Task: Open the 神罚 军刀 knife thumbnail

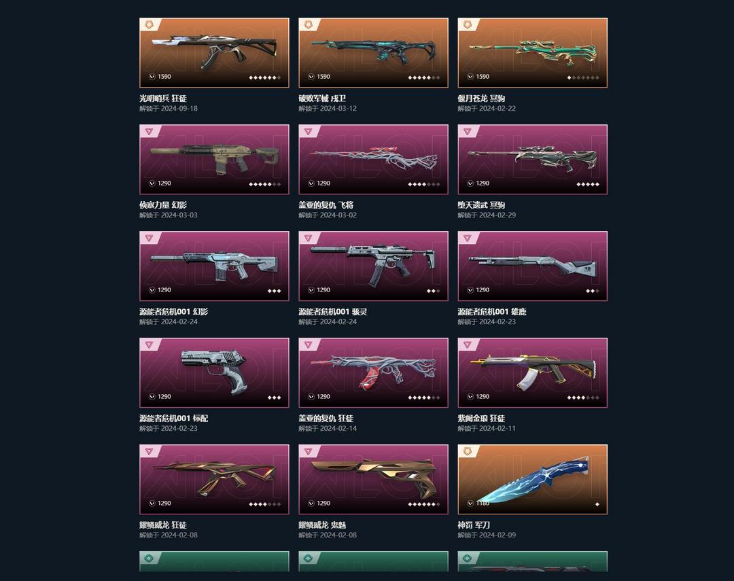Action: (532, 479)
